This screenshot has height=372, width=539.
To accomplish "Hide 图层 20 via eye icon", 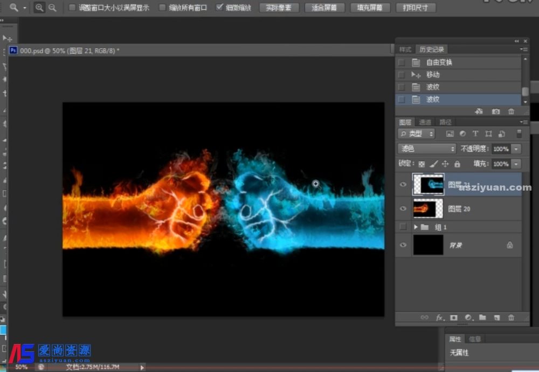I will click(x=403, y=208).
